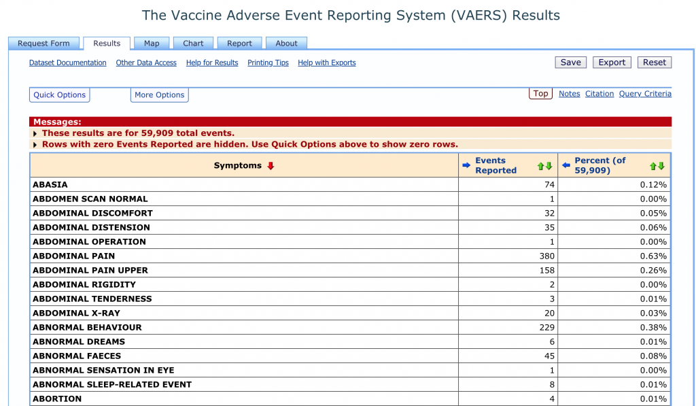Click the ABNORMAL SLEEP-RELATED EVENT symptom name
Screen dimensions: 696x406
pyautogui.click(x=112, y=384)
